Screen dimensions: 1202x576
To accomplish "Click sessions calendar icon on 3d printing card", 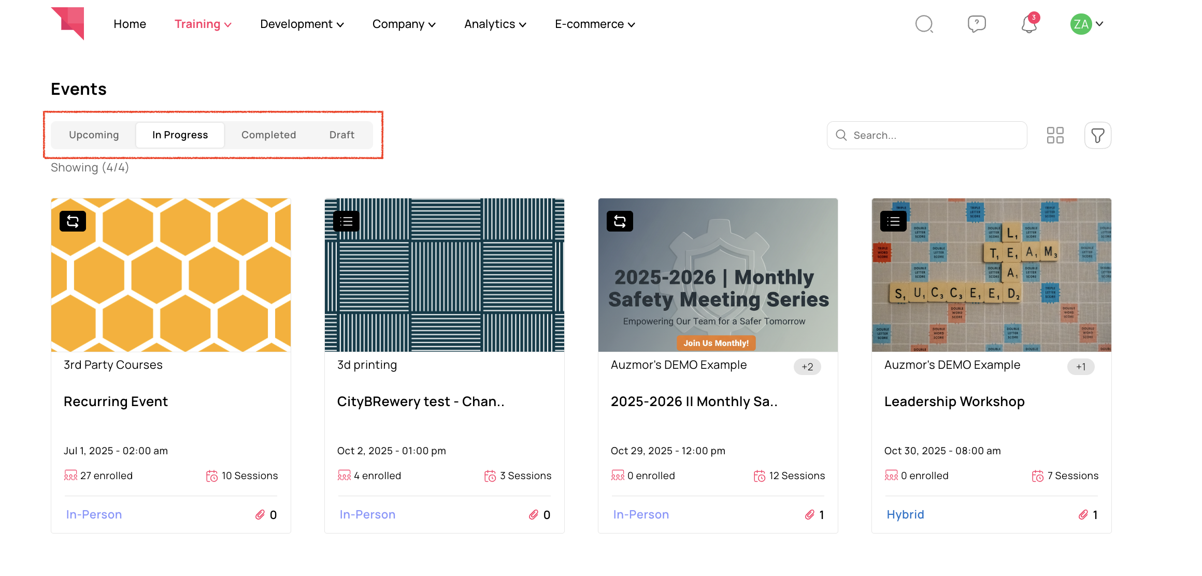I will (490, 476).
